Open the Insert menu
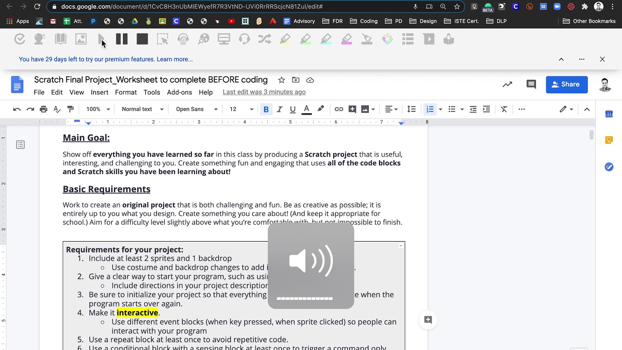This screenshot has width=622, height=350. click(100, 92)
